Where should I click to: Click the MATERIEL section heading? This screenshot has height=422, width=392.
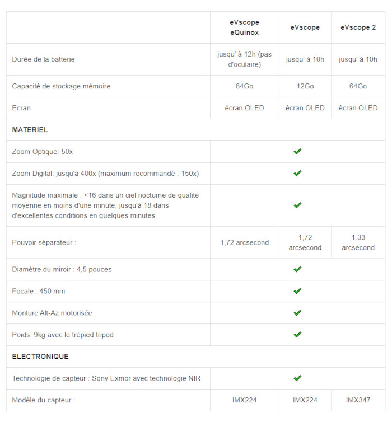point(30,130)
